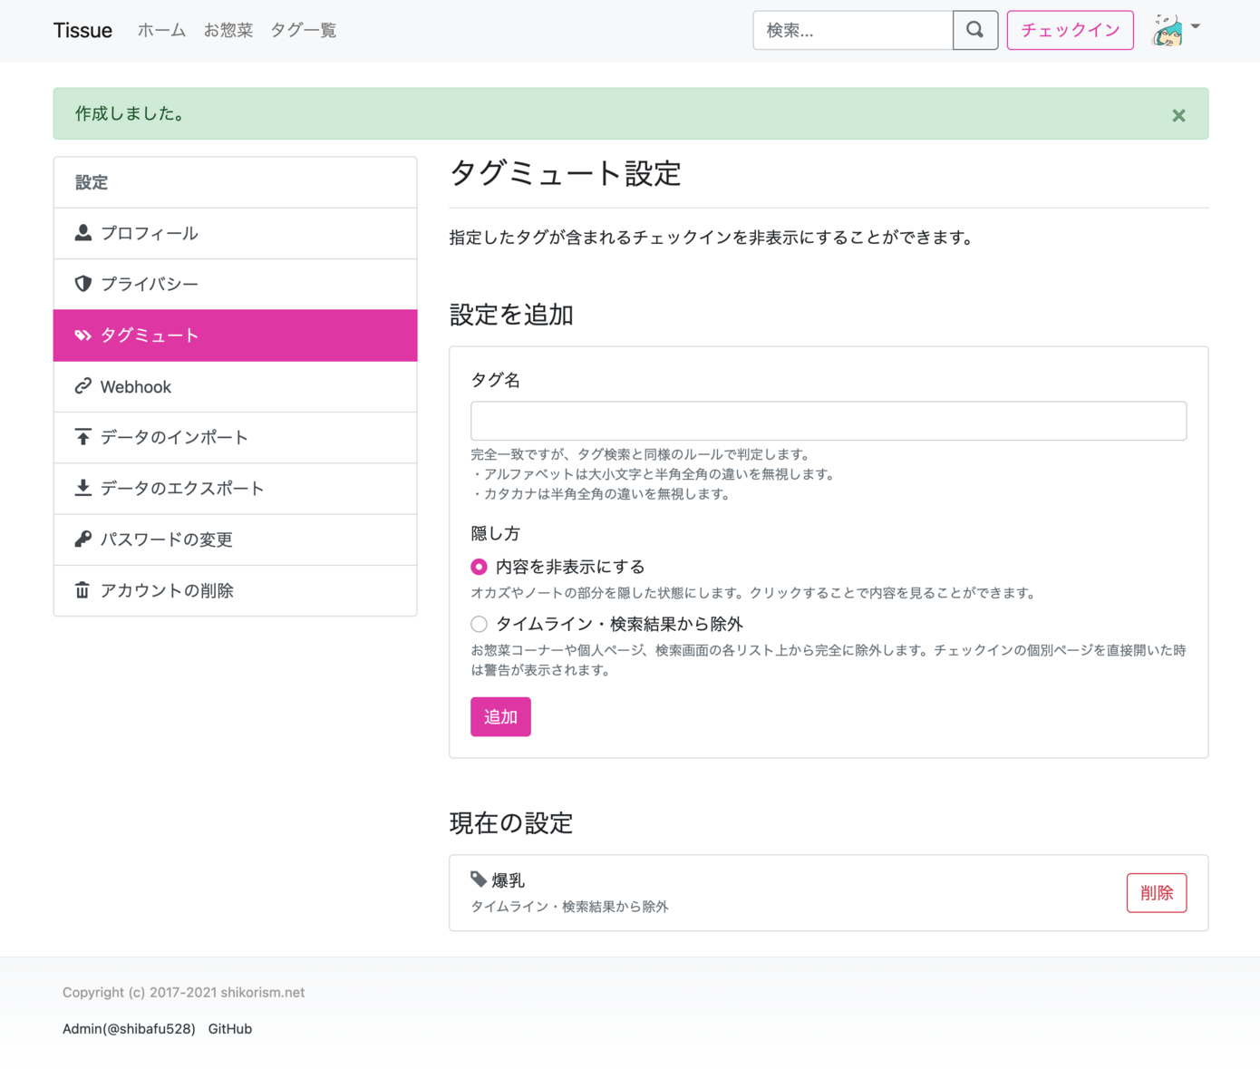
Task: Click the privacy shield icon
Action: pyautogui.click(x=82, y=284)
